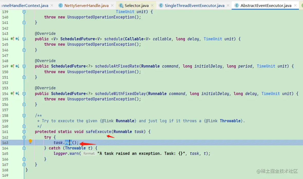This screenshot has width=303, height=179.
Task: Click the period parameter on line 149
Action: (245, 66)
